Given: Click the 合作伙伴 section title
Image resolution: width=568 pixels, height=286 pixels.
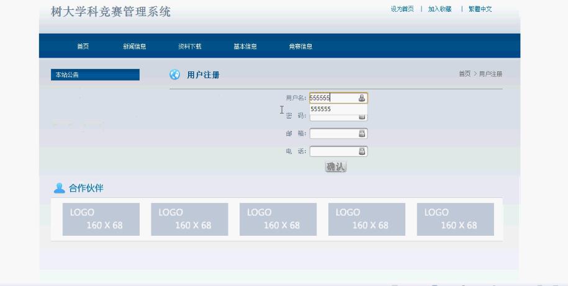Looking at the screenshot, I should [86, 188].
